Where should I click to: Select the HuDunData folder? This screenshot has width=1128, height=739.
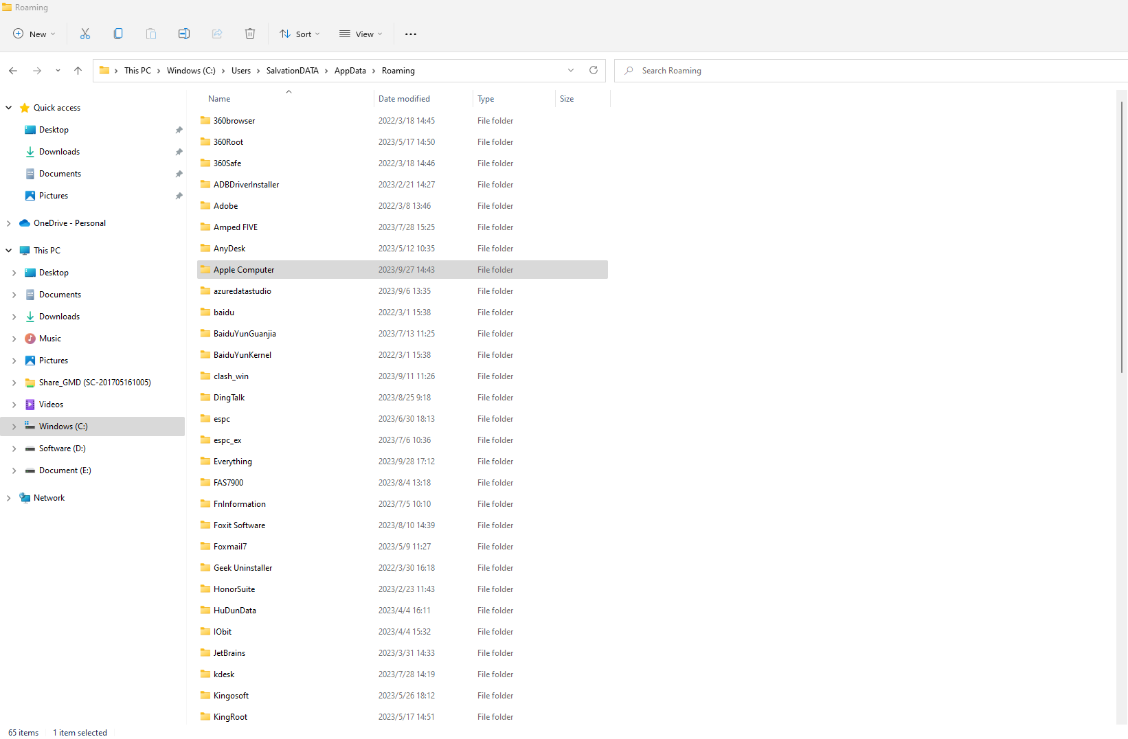pos(403,611)
